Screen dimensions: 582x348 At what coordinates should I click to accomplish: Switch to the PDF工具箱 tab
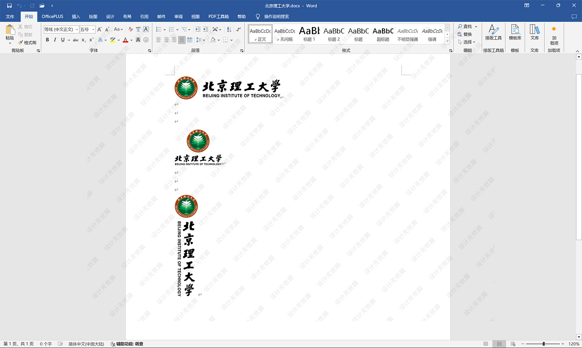click(218, 17)
